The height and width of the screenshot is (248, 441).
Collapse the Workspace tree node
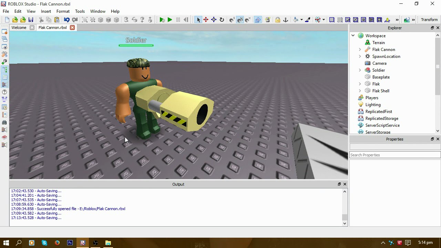(x=353, y=36)
